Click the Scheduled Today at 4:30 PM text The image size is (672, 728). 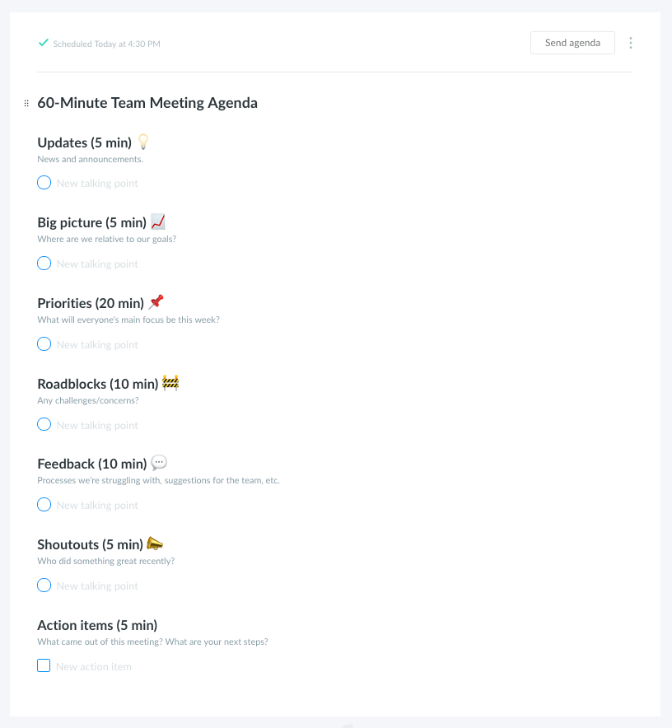click(x=106, y=44)
